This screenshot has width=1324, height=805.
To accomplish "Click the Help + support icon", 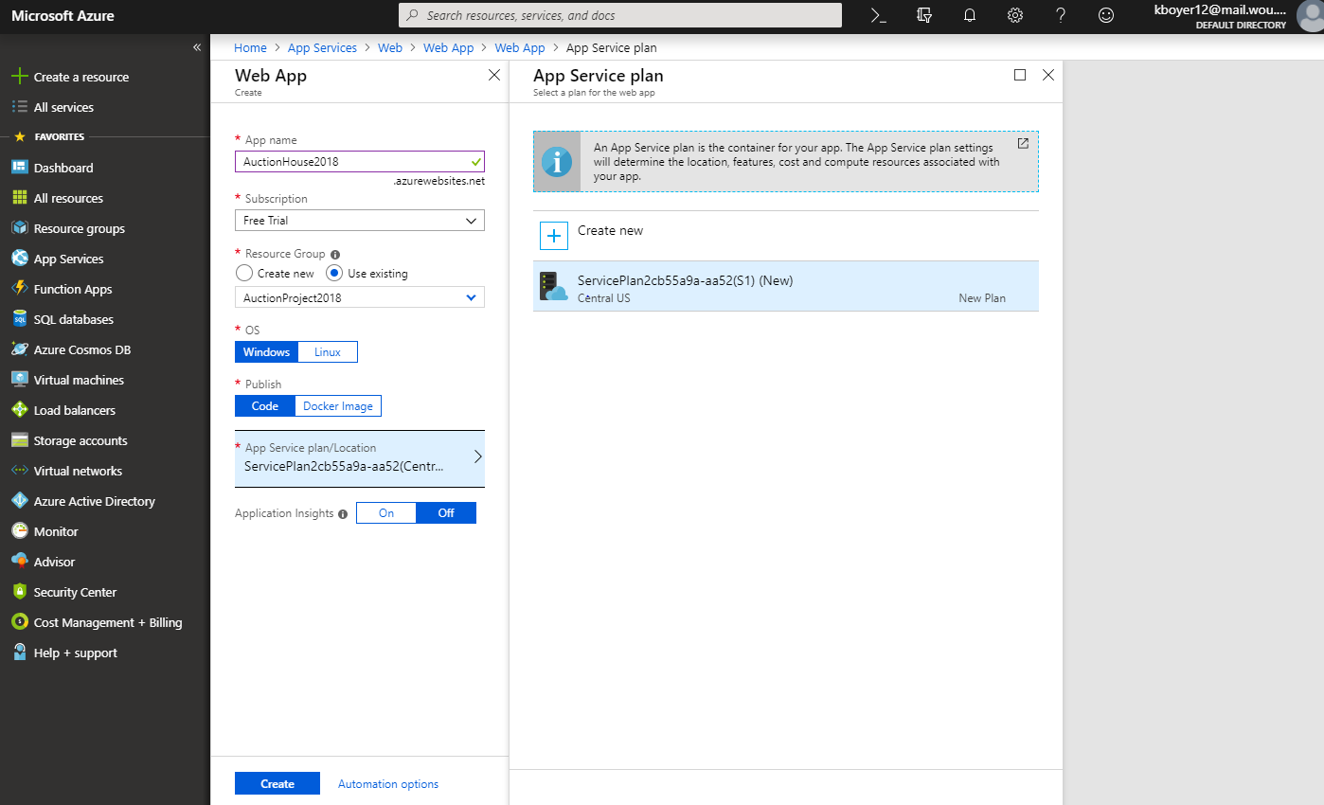I will (x=19, y=653).
